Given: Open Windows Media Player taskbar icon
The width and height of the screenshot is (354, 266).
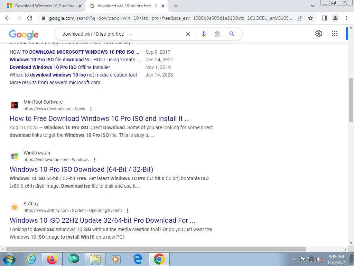Looking at the screenshot, I should pyautogui.click(x=117, y=259).
